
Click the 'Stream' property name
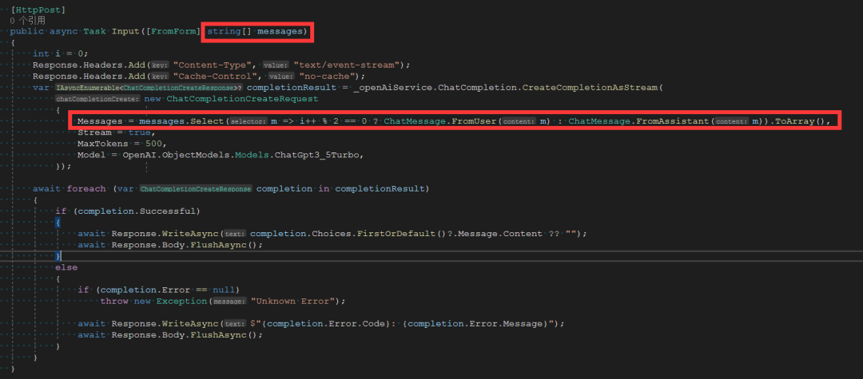pyautogui.click(x=94, y=132)
